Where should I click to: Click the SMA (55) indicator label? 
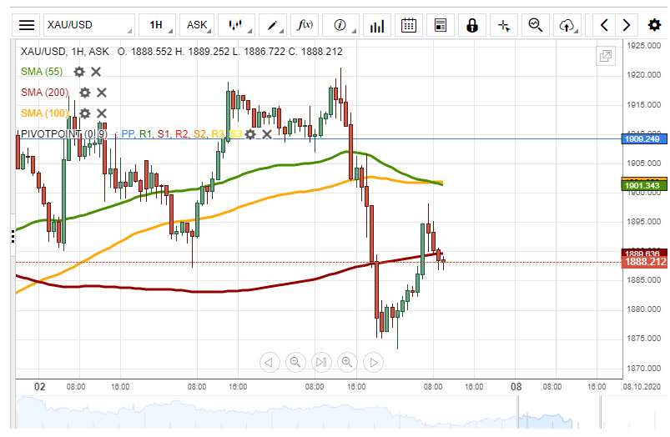click(42, 72)
